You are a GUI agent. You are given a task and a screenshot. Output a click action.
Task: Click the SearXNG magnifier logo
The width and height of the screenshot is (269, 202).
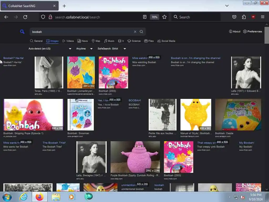click(22, 32)
